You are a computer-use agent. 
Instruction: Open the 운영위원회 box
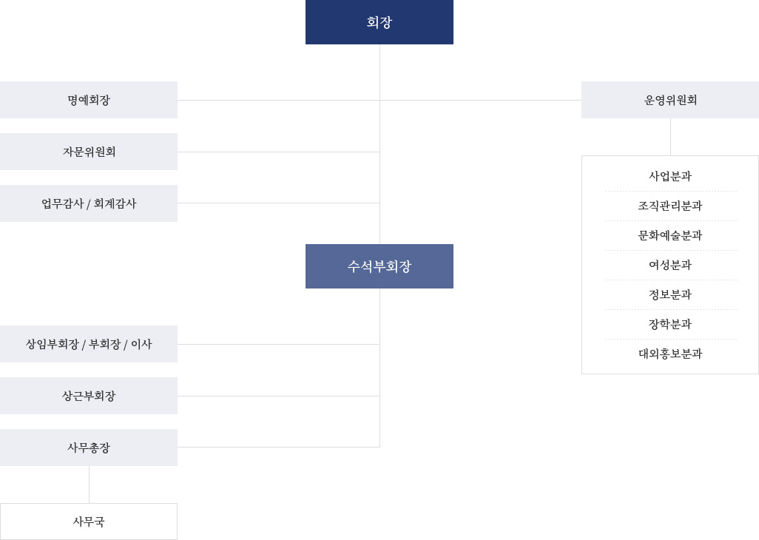point(670,100)
